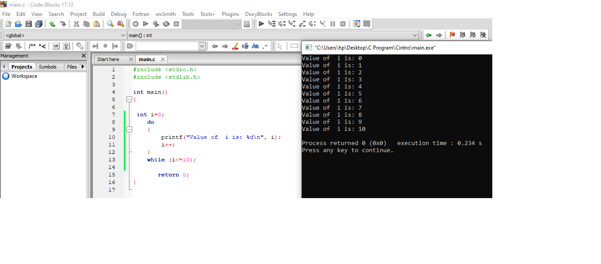The image size is (601, 264).
Task: Select the Find icon (magnifying glass)
Action: click(x=109, y=23)
